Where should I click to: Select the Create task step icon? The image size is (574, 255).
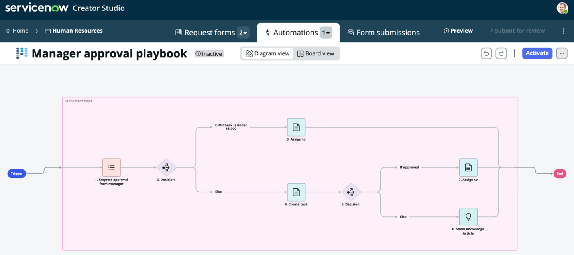click(x=296, y=192)
